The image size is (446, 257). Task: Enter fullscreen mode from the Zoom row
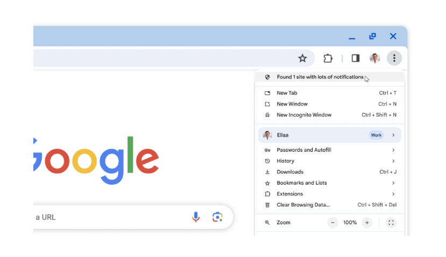[x=391, y=223]
